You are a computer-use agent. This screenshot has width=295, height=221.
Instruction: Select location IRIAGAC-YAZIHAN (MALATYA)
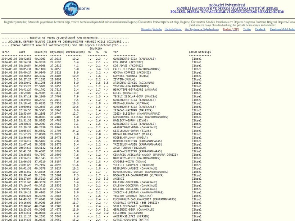coord(133,110)
